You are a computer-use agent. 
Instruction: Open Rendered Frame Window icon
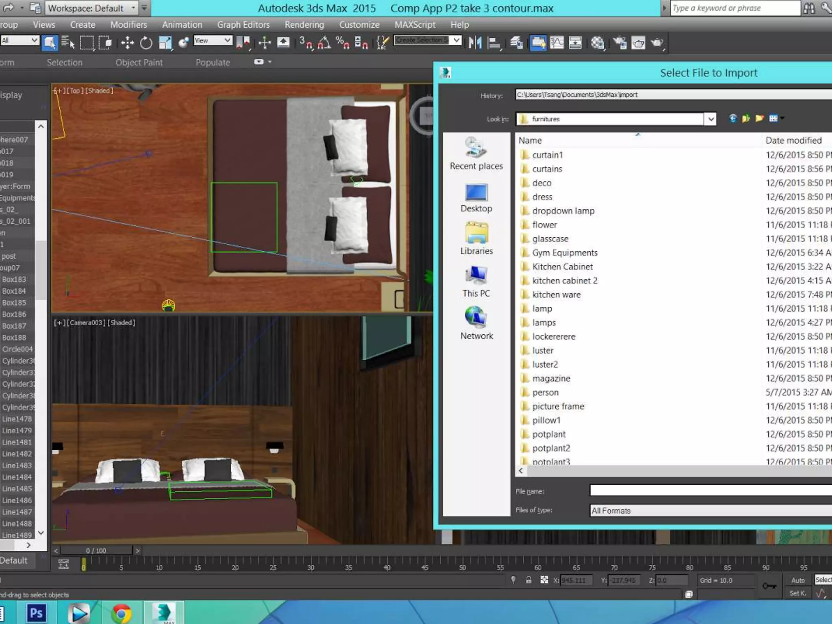pyautogui.click(x=638, y=43)
